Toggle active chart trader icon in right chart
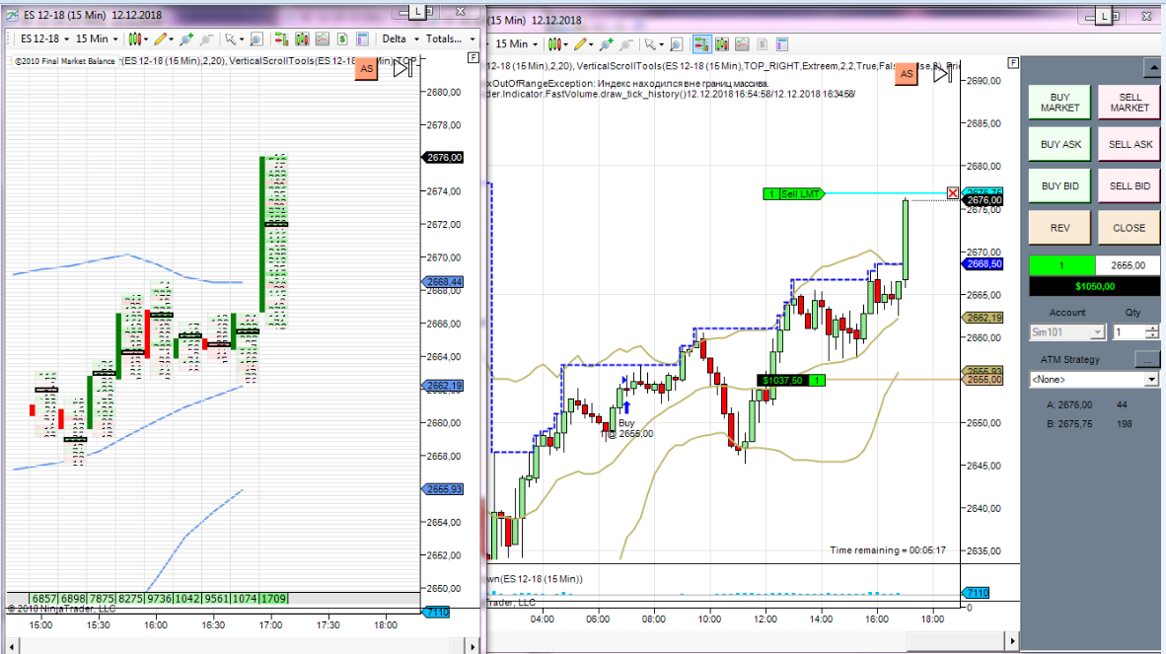 701,44
